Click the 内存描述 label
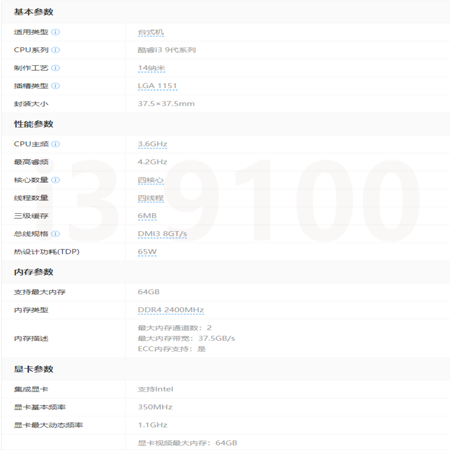Viewport: 450px width, 450px height. pyautogui.click(x=31, y=339)
